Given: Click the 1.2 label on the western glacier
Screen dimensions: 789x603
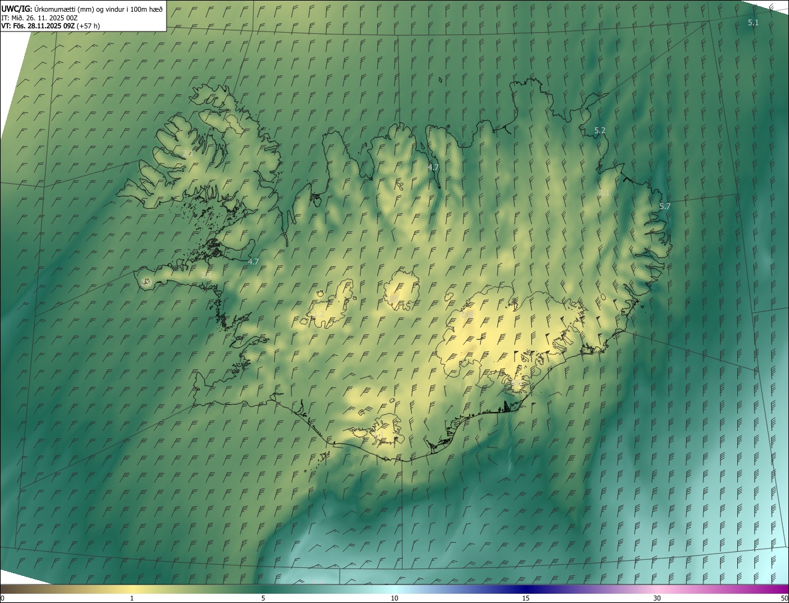Looking at the screenshot, I should [x=319, y=314].
